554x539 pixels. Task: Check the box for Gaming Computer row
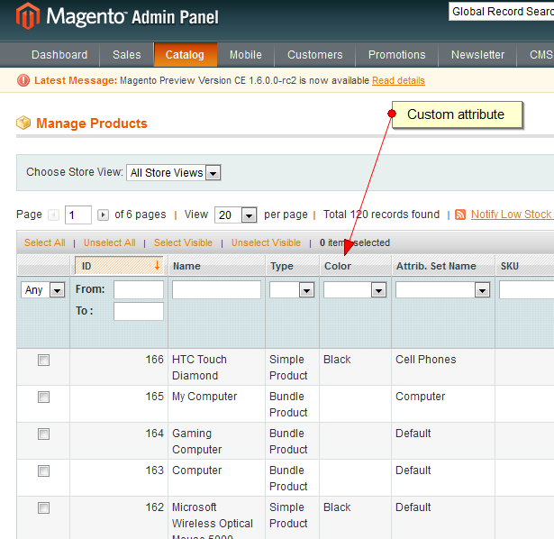coord(44,434)
